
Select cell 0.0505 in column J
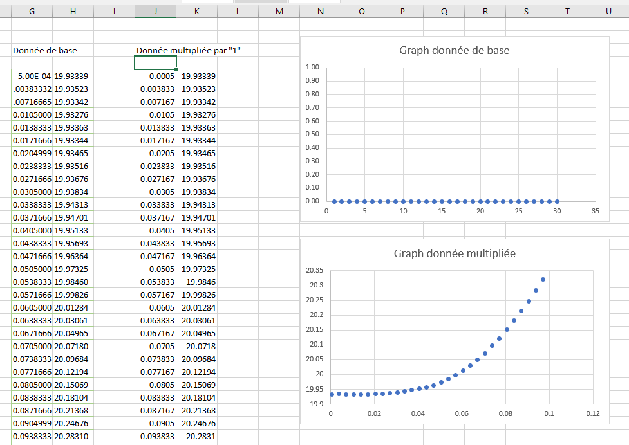pos(156,269)
